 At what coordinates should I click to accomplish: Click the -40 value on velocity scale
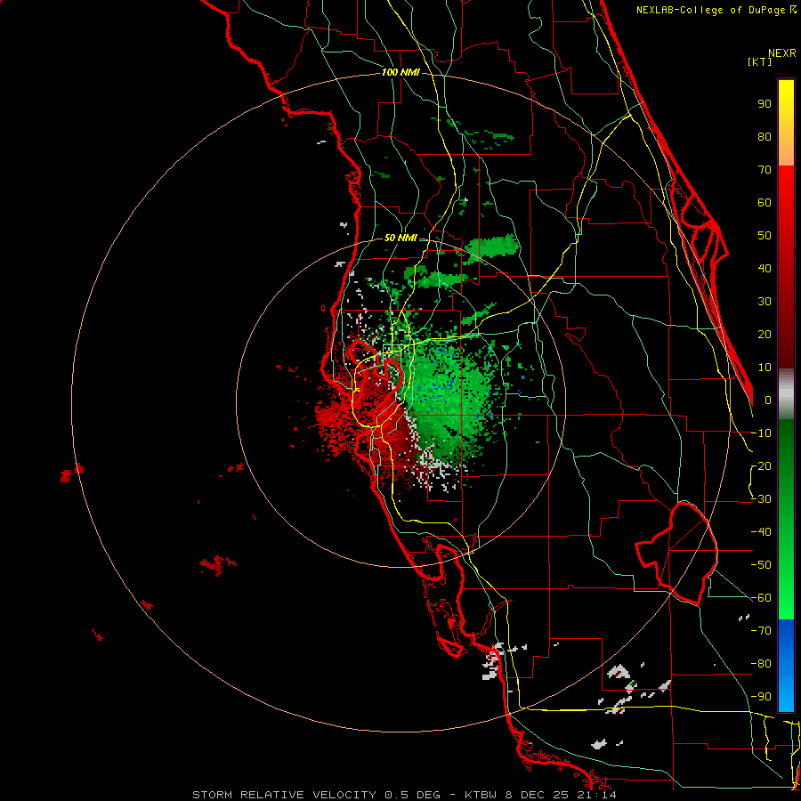[x=761, y=532]
